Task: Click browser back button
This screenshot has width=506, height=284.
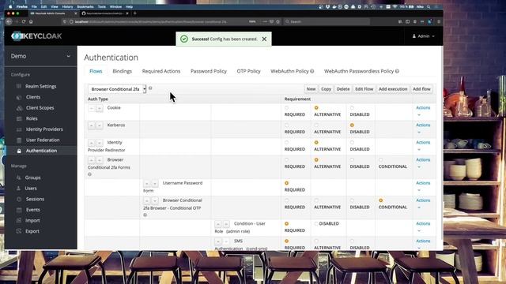Action: point(9,21)
